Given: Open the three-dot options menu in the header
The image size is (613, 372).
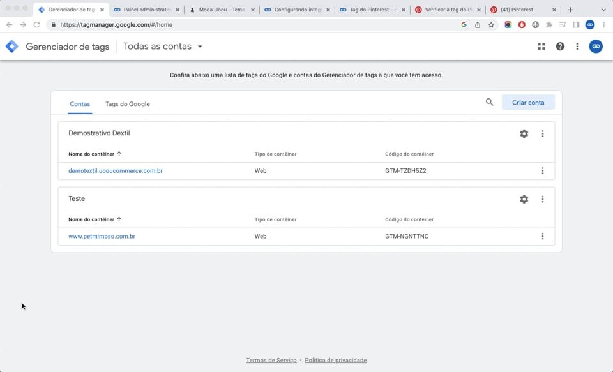Looking at the screenshot, I should pyautogui.click(x=577, y=46).
